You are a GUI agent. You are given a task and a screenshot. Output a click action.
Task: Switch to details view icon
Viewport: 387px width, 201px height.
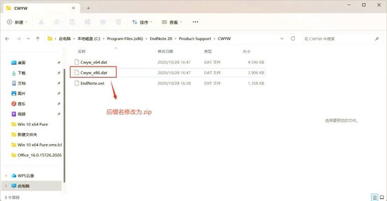[375, 197]
